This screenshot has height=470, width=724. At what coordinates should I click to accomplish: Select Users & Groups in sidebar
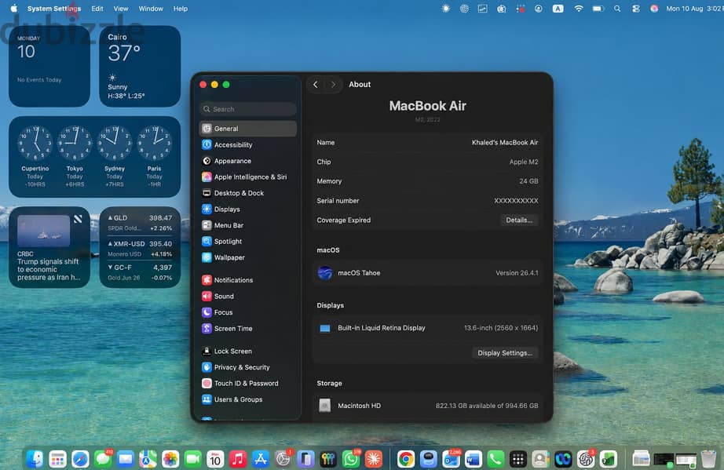[x=248, y=399]
